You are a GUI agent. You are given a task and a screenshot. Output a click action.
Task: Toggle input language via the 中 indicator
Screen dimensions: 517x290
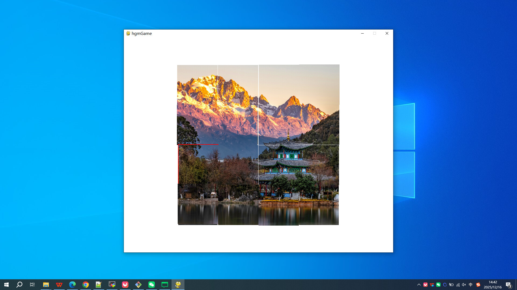(470, 285)
